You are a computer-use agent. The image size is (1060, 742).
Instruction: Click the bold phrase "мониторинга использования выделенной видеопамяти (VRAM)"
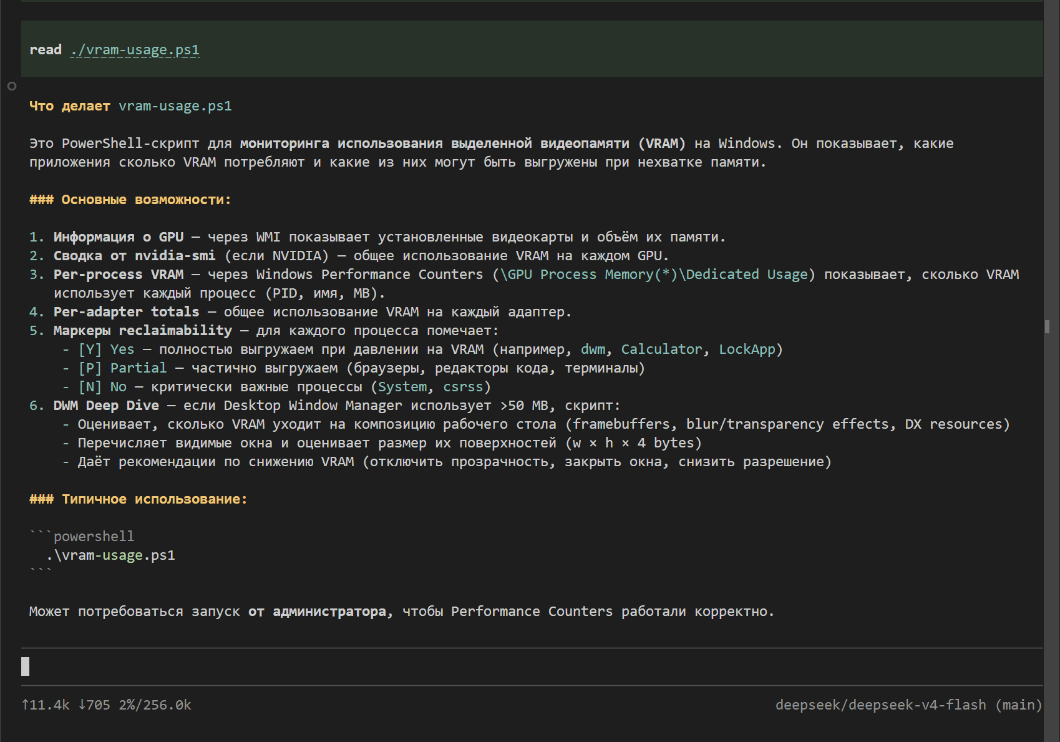point(463,144)
